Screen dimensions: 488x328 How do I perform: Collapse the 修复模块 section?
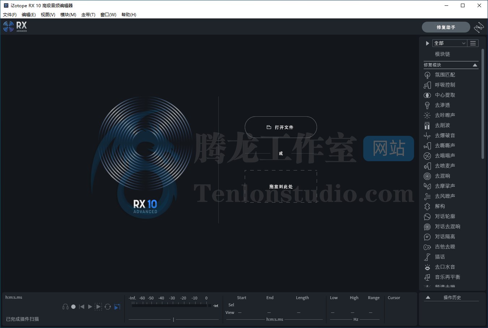(x=475, y=65)
